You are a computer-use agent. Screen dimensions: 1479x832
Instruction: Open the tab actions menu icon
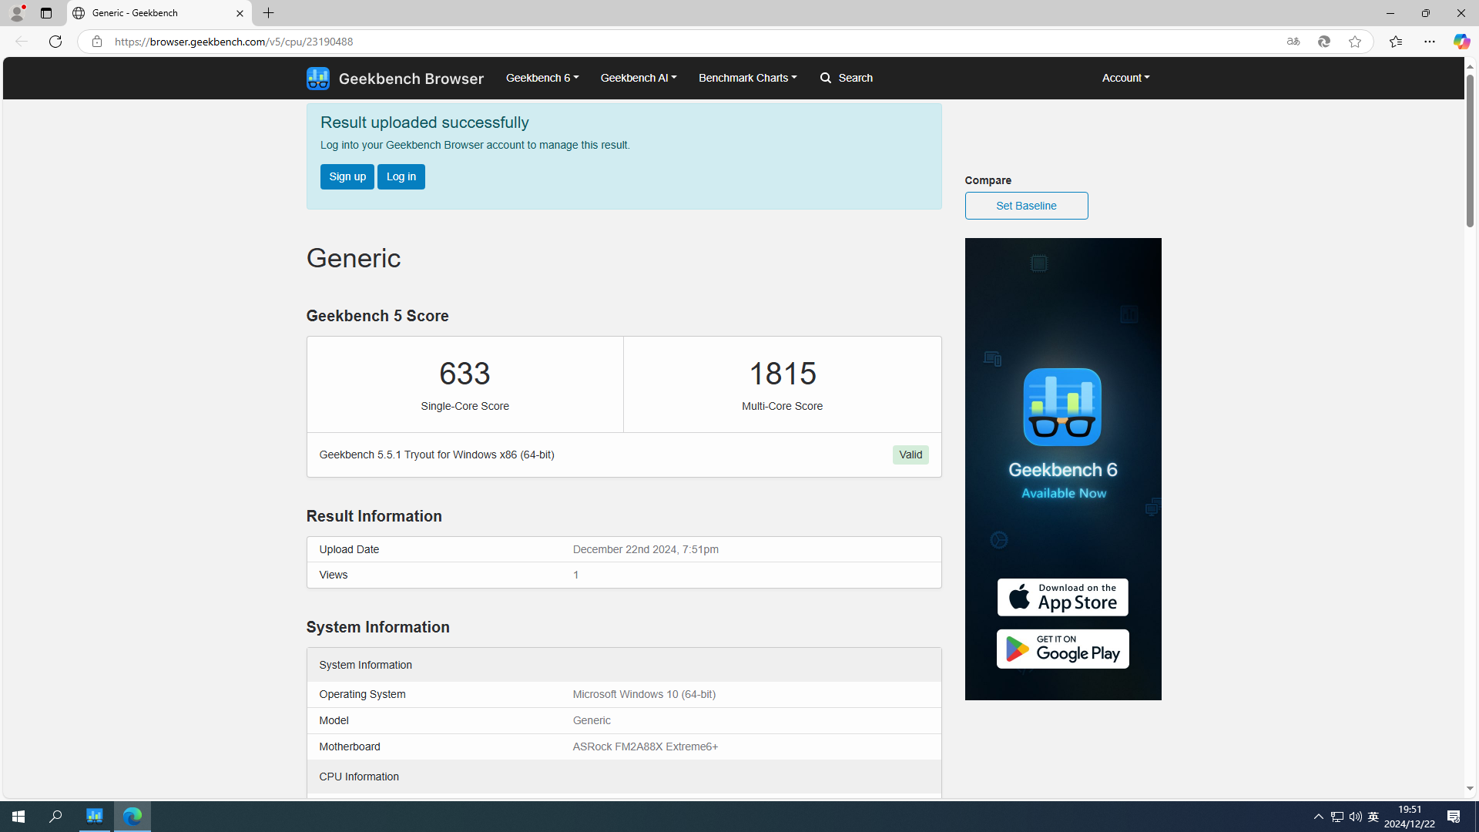point(46,13)
